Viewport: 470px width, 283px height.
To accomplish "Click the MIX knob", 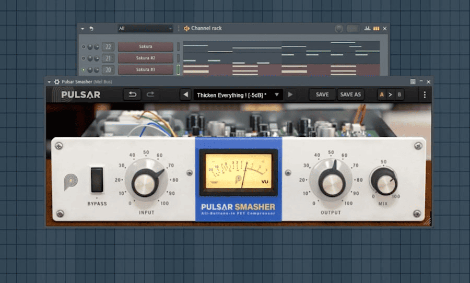I will pyautogui.click(x=384, y=182).
